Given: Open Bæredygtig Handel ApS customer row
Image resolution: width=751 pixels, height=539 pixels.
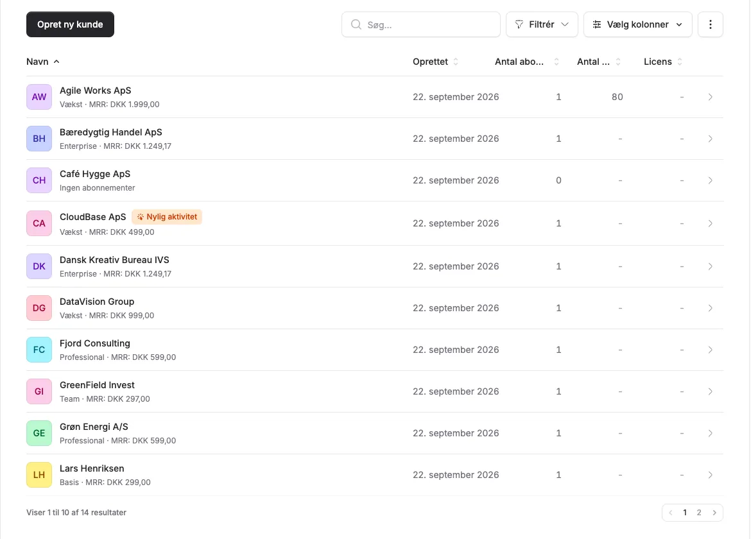Looking at the screenshot, I should (375, 139).
